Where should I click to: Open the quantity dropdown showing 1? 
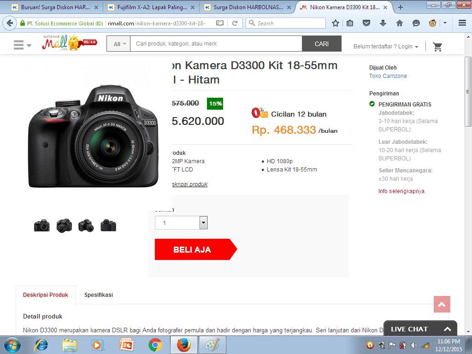click(181, 223)
